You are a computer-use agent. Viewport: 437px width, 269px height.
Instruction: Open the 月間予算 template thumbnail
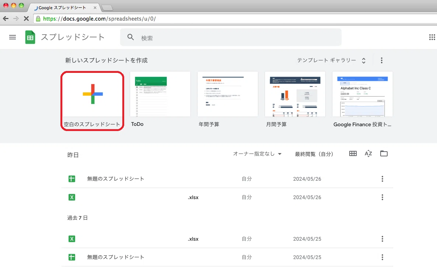(x=295, y=94)
